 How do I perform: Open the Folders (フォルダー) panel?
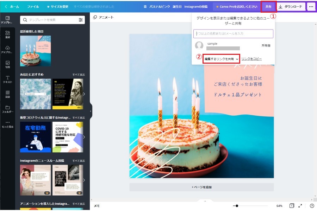[7, 109]
